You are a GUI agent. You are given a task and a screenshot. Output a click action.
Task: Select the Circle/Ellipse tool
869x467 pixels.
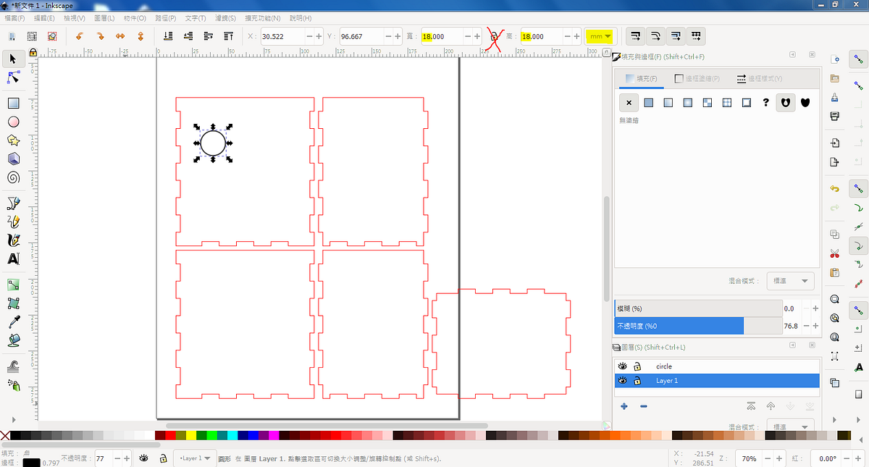[x=13, y=122]
